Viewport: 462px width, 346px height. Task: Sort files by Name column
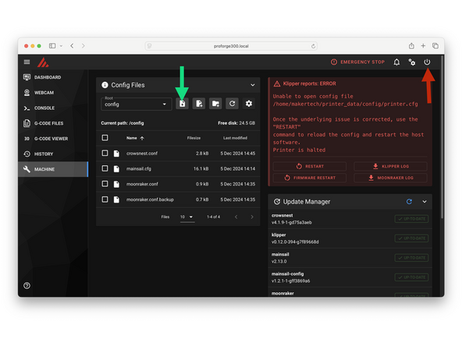135,138
